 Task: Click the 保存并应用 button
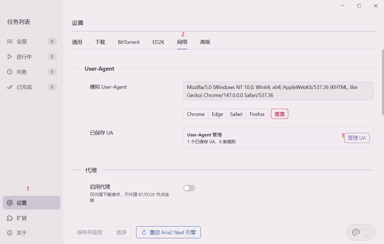click(x=89, y=232)
